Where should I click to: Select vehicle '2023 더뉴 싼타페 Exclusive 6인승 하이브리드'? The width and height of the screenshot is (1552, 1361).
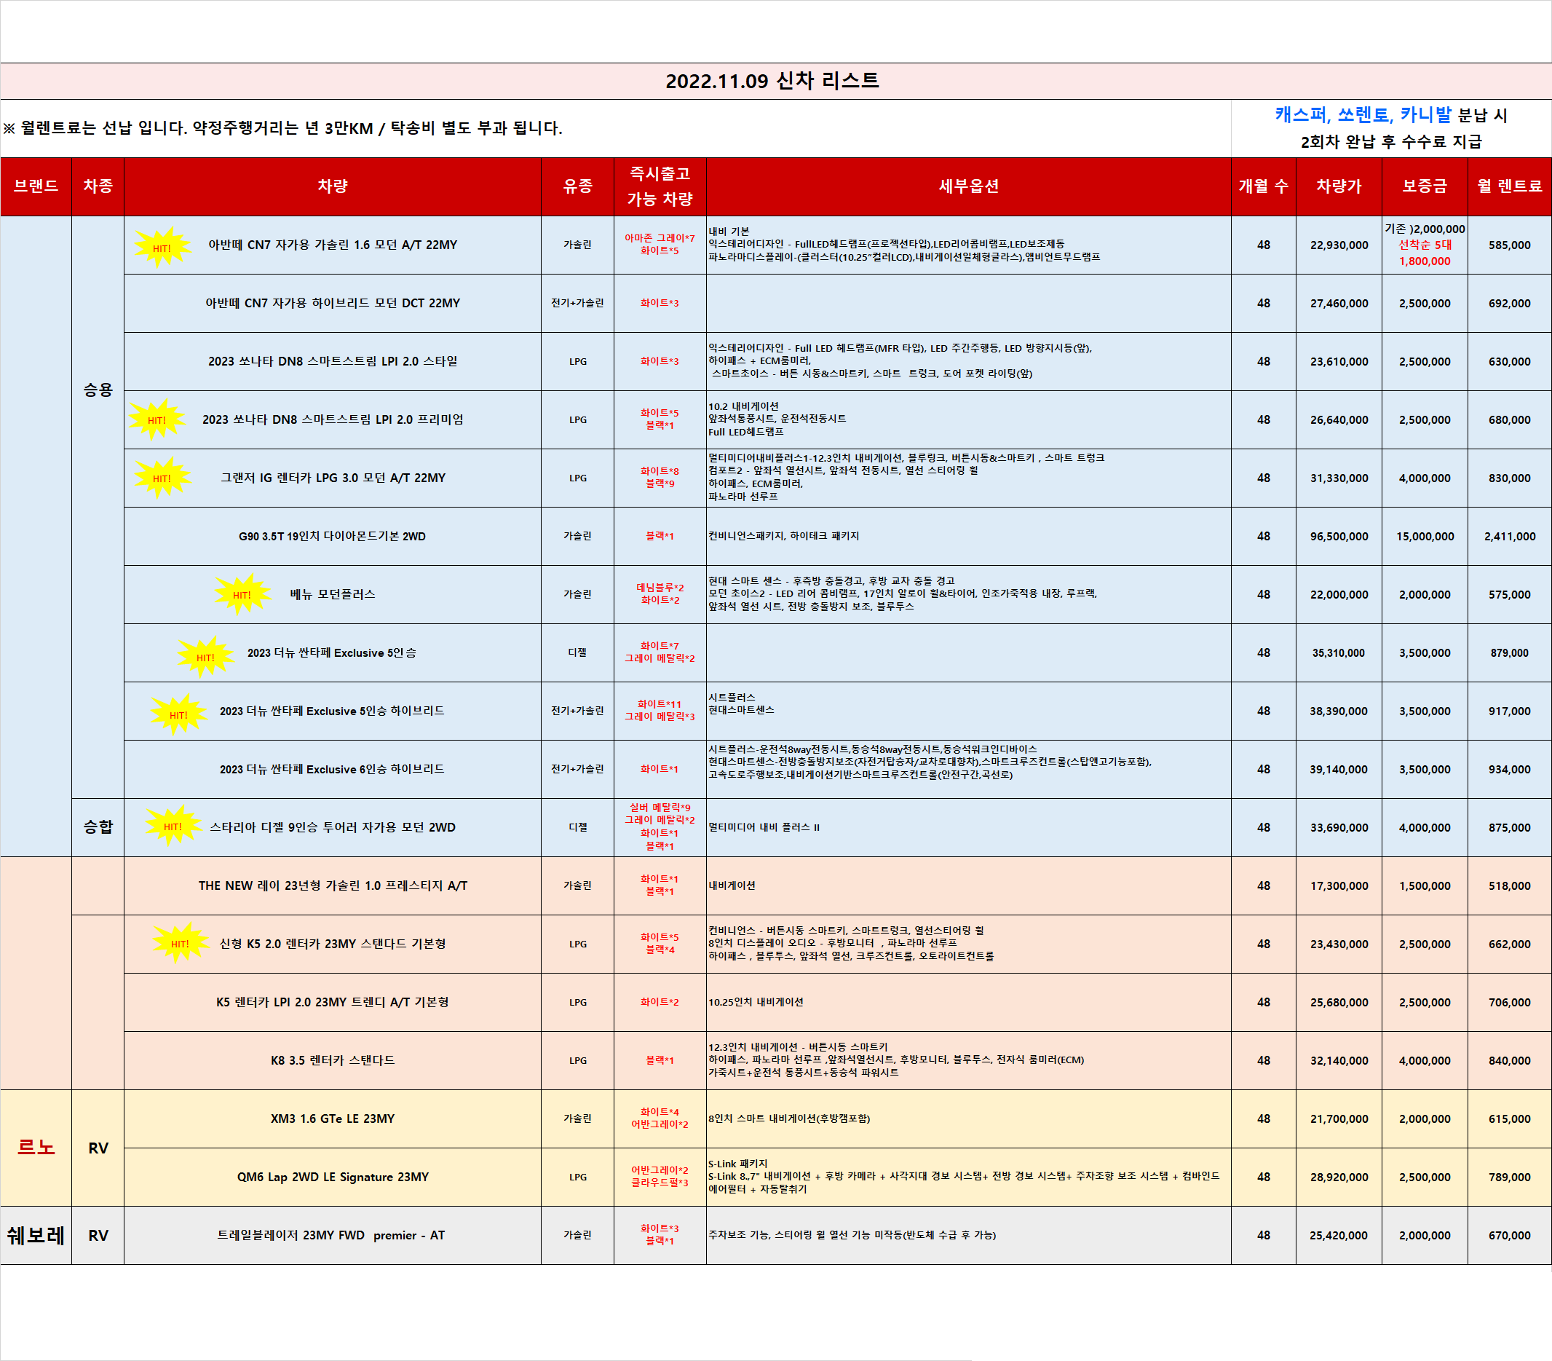click(x=333, y=770)
